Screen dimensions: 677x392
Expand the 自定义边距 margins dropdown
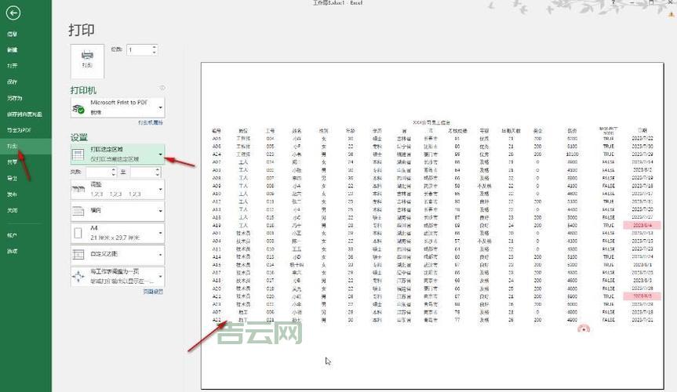[160, 255]
